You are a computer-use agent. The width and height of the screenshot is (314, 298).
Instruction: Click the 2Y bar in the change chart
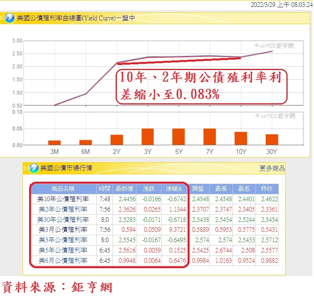[117, 140]
